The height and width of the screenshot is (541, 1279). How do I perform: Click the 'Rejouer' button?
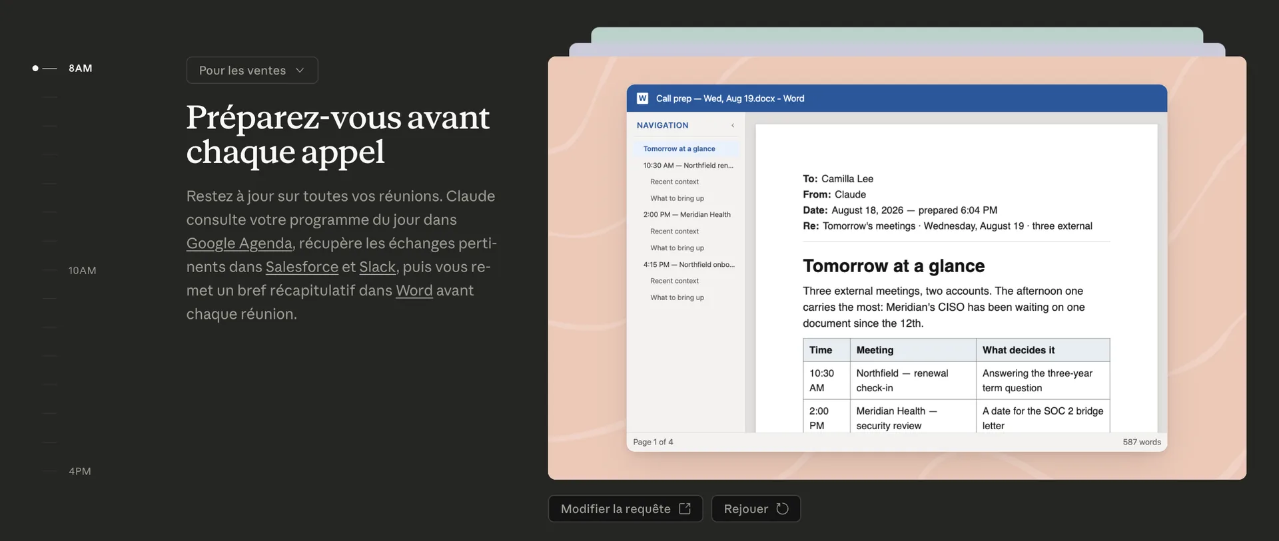(x=755, y=509)
